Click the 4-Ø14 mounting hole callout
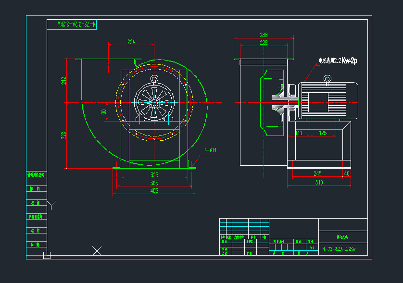The width and height of the screenshot is (403, 283). (x=211, y=150)
